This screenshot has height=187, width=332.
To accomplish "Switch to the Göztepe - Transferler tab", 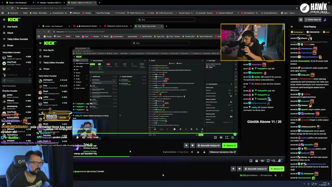I will pyautogui.click(x=51, y=3).
